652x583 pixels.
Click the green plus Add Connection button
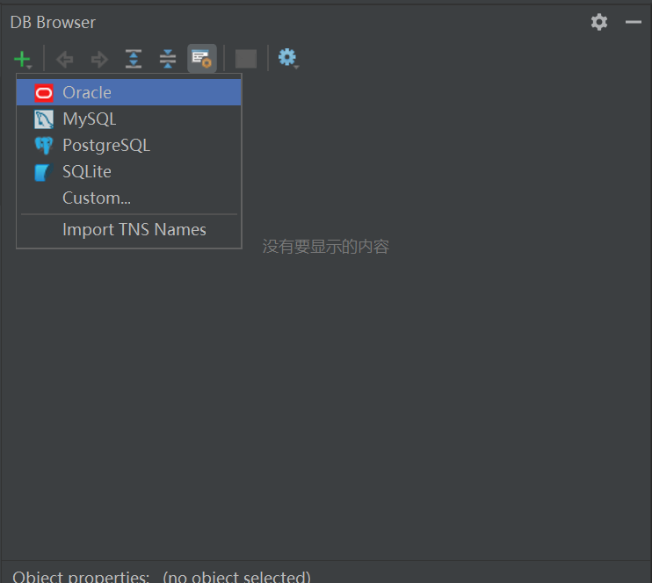[23, 59]
